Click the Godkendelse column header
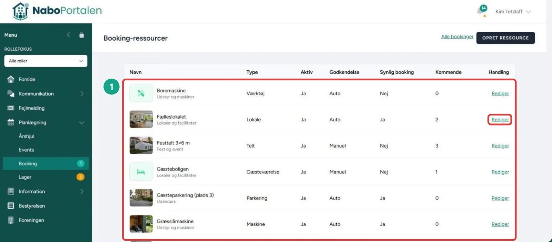552x242 pixels. click(x=344, y=72)
